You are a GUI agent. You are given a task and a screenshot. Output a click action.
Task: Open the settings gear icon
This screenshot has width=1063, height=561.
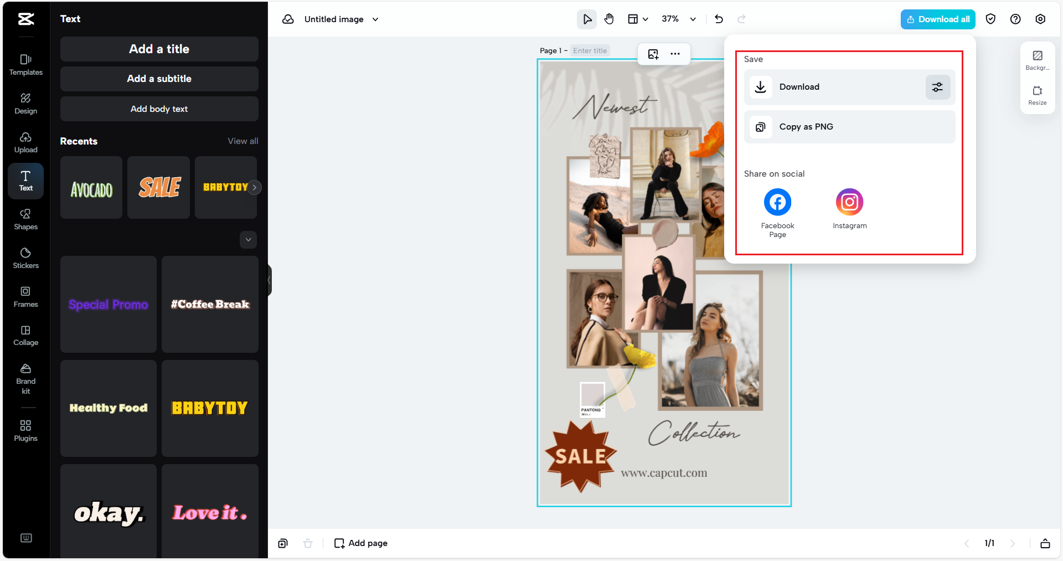1040,19
